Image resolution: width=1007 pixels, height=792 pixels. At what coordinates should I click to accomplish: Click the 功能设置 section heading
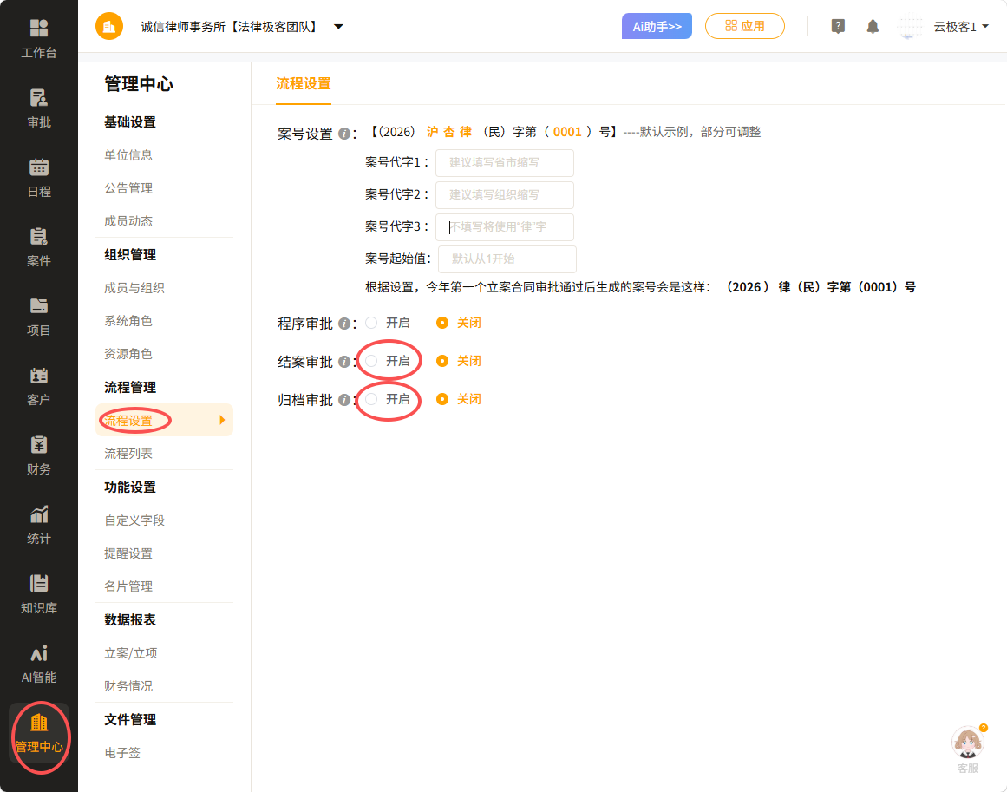130,488
